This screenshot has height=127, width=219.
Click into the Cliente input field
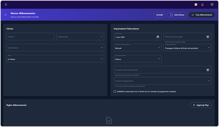(30, 37)
